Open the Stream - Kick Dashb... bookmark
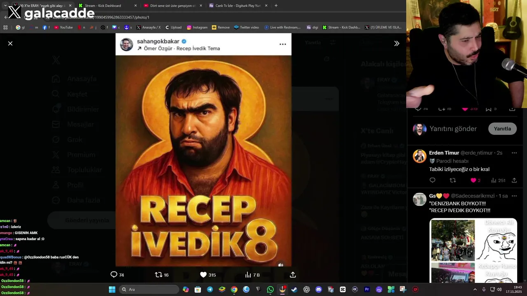This screenshot has height=296, width=527. coord(341,28)
